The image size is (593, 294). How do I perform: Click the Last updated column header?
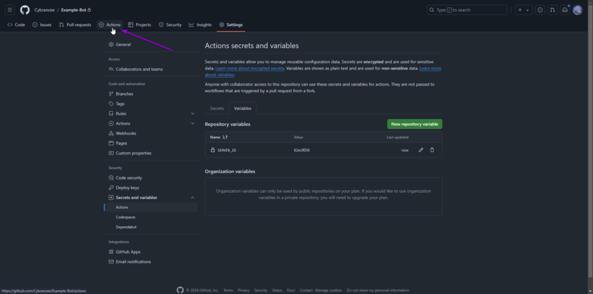[397, 137]
